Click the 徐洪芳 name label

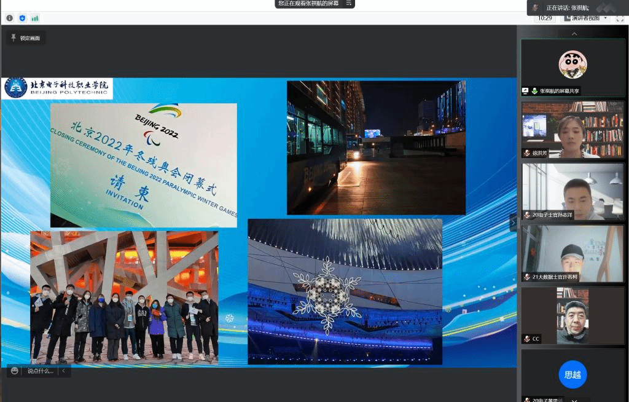(x=539, y=153)
